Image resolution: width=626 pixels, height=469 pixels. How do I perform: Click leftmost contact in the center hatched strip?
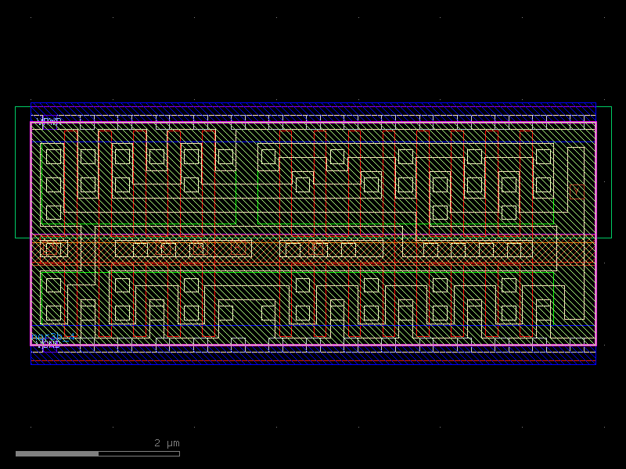[x=52, y=249]
